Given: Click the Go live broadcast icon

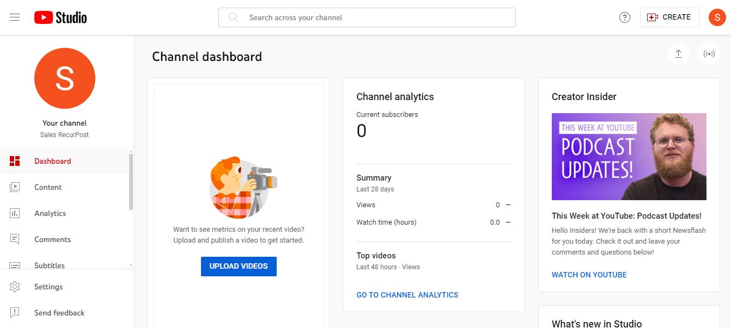Looking at the screenshot, I should tap(709, 54).
